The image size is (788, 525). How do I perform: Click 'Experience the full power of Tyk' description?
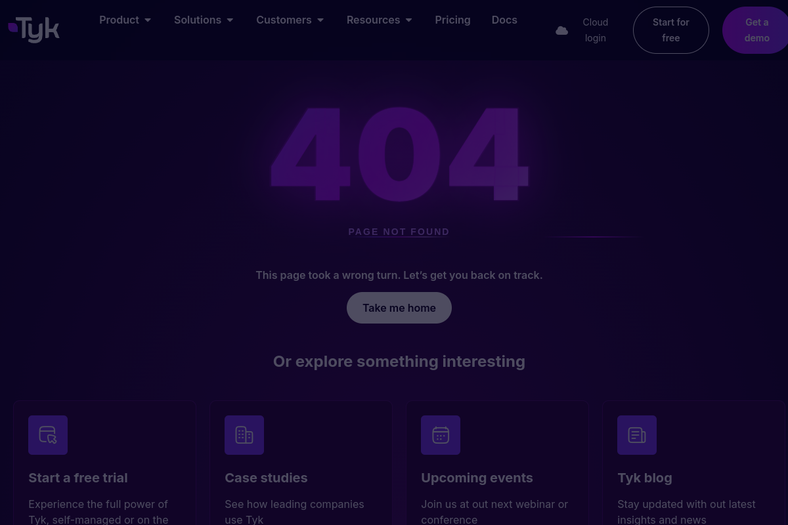[x=98, y=512]
